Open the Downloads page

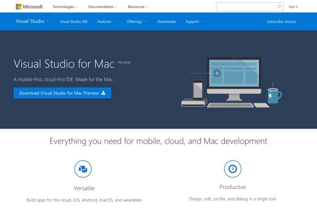pos(166,22)
